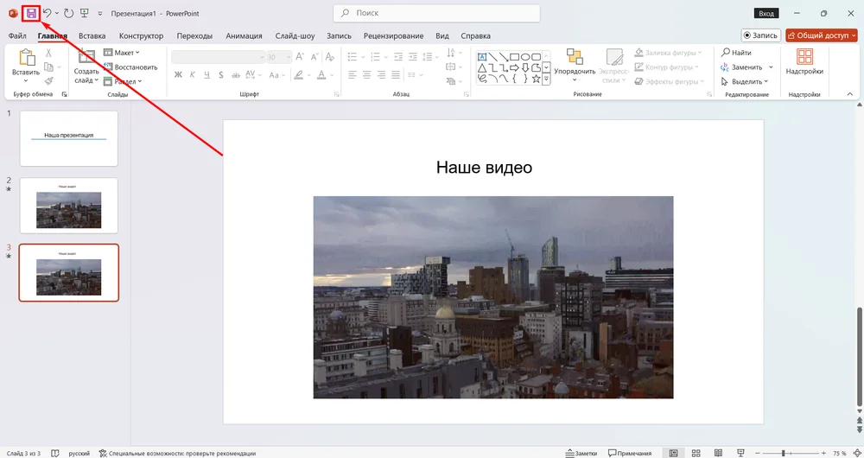The height and width of the screenshot is (458, 864).
Task: Toggle the Примечания comments pane
Action: tap(629, 453)
